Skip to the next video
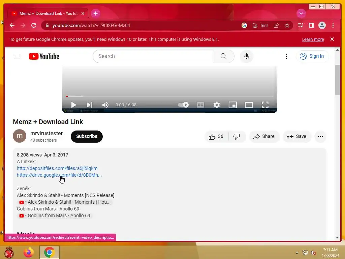 (90, 105)
